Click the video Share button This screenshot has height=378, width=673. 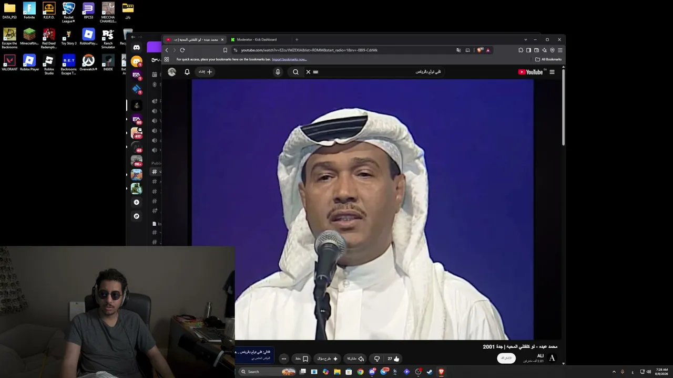point(355,359)
